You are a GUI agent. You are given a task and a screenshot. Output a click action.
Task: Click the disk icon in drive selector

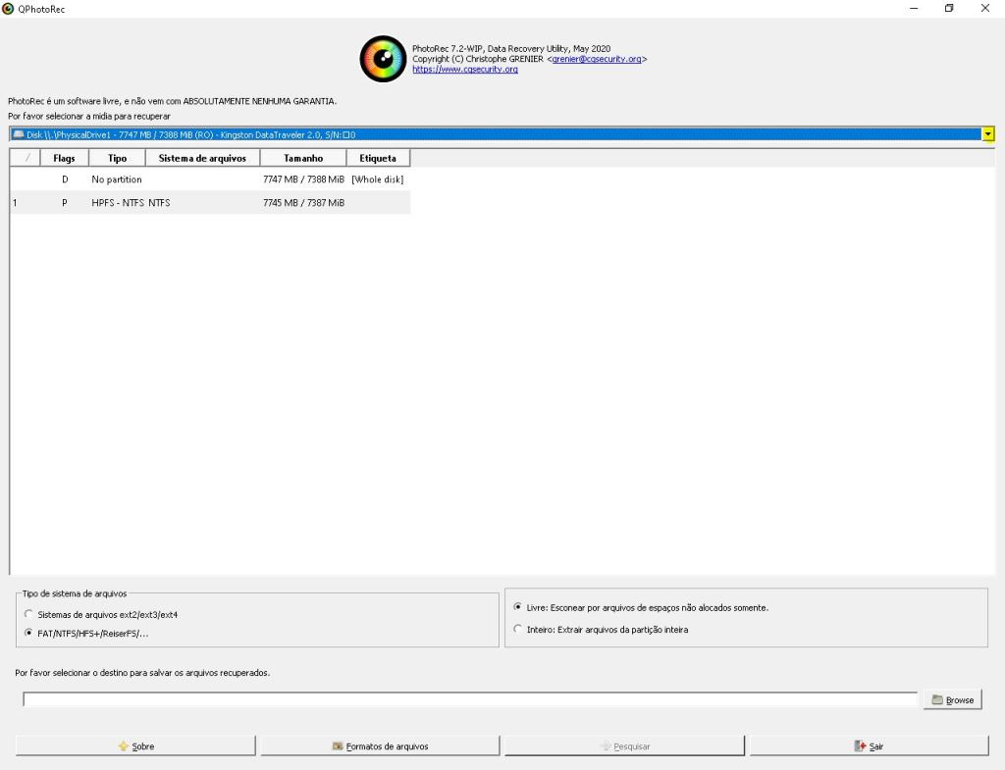coord(19,134)
